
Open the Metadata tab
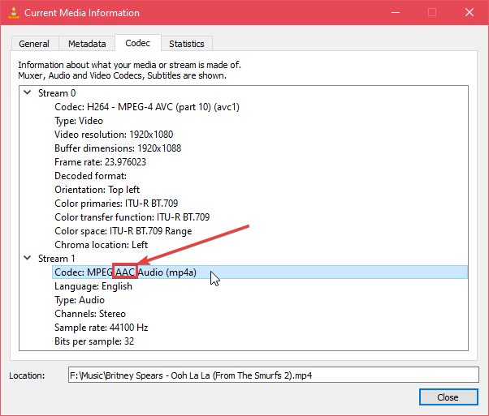86,44
